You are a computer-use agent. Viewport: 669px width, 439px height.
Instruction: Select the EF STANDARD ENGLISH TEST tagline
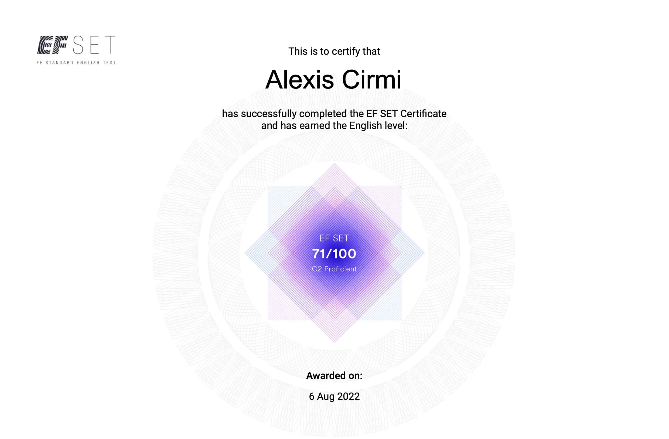(x=76, y=63)
